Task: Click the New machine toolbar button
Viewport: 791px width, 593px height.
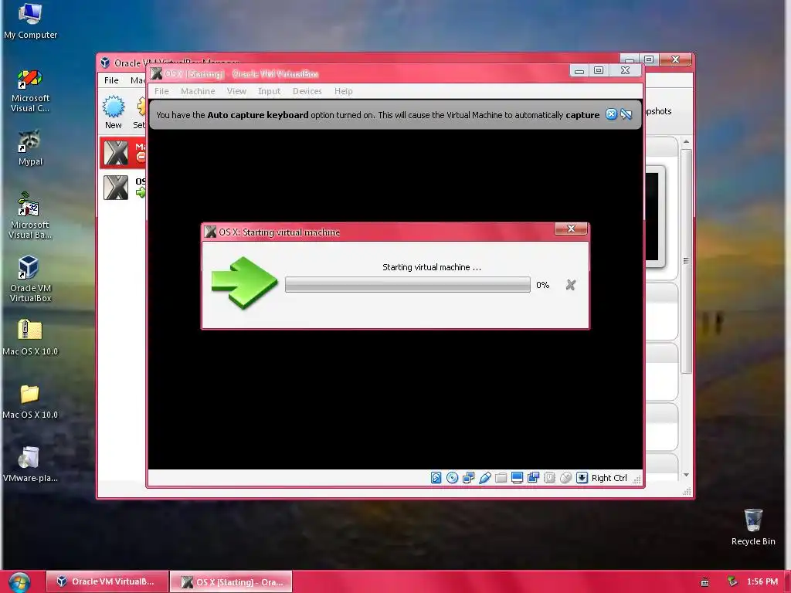Action: 114,113
